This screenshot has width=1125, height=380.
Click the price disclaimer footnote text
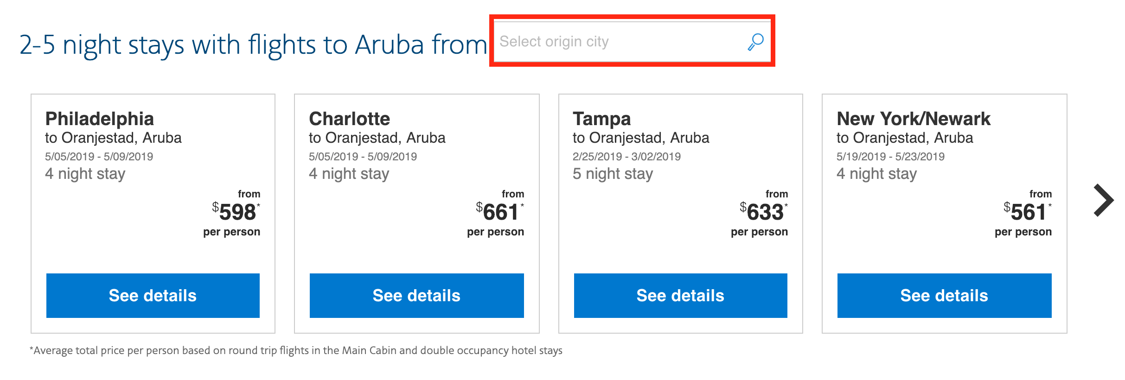coord(296,351)
